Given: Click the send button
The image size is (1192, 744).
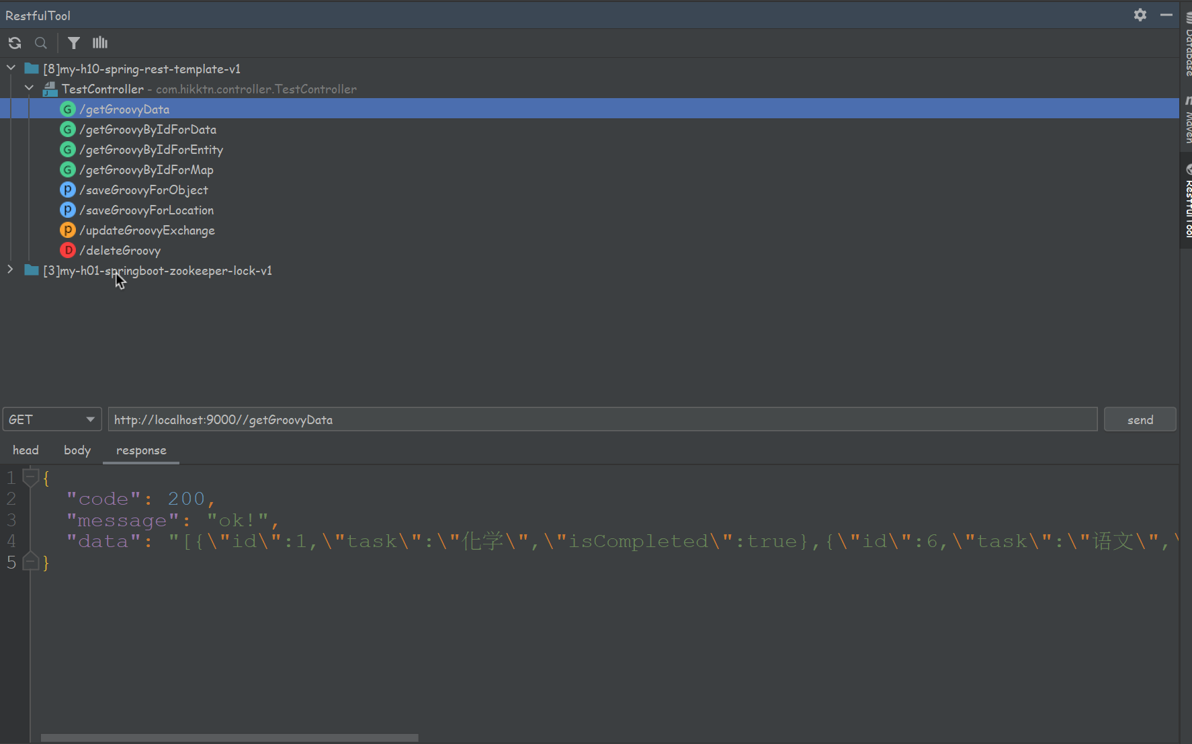Looking at the screenshot, I should point(1140,419).
